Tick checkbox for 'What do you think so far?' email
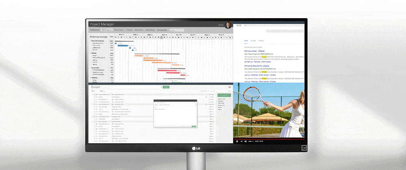The width and height of the screenshot is (406, 170). click(x=95, y=114)
